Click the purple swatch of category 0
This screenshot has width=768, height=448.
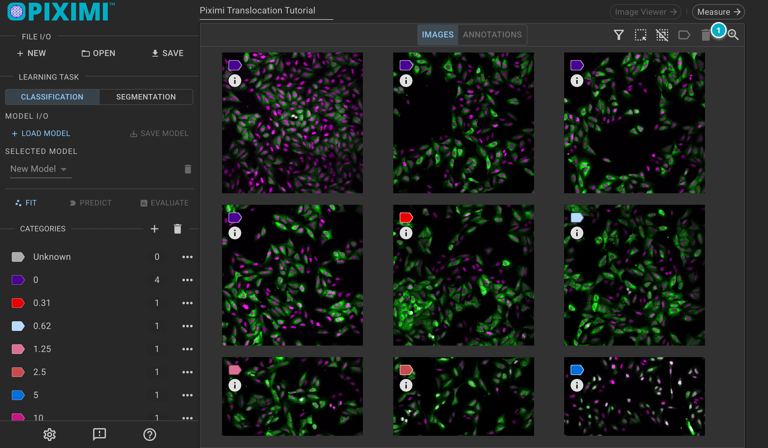pos(18,280)
